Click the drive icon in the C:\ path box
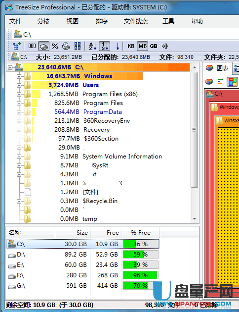This screenshot has width=239, height=312. 18,35
